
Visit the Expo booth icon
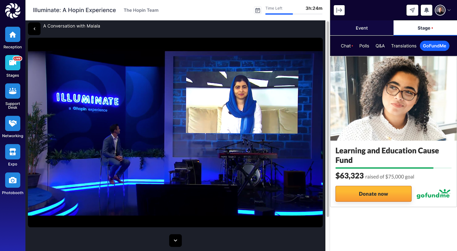tap(13, 152)
